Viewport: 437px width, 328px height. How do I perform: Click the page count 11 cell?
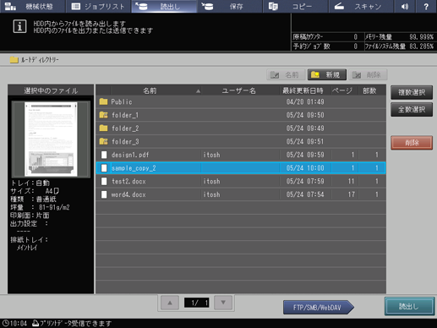351,181
